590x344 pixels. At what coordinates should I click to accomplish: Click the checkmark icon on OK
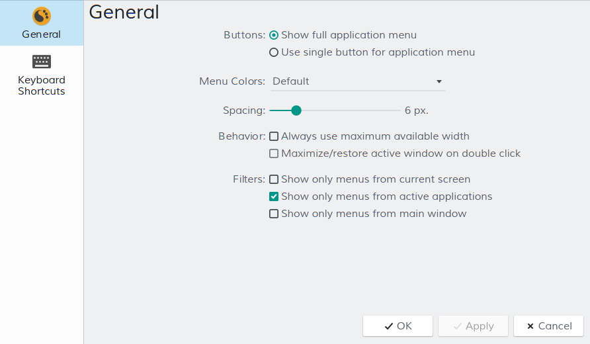389,326
